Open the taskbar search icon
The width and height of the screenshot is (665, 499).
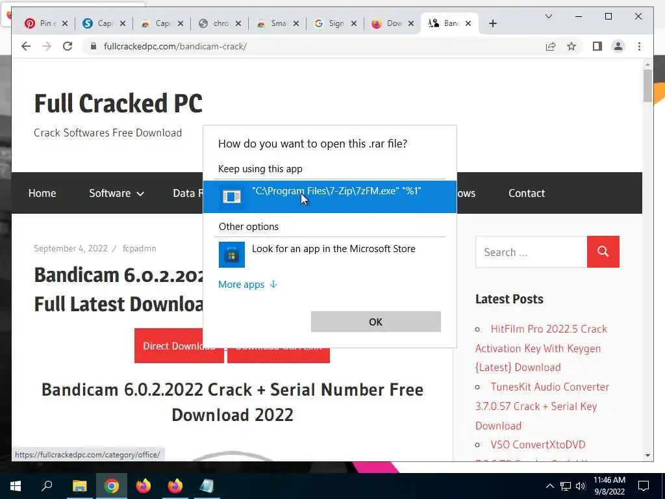coord(47,485)
